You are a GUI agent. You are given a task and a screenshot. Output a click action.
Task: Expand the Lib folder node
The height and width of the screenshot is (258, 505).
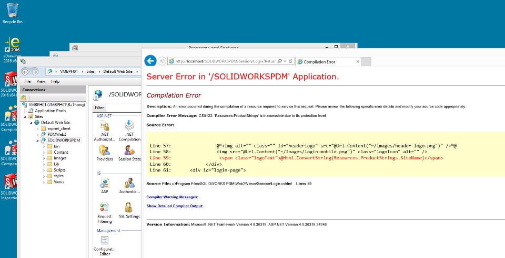(44, 164)
